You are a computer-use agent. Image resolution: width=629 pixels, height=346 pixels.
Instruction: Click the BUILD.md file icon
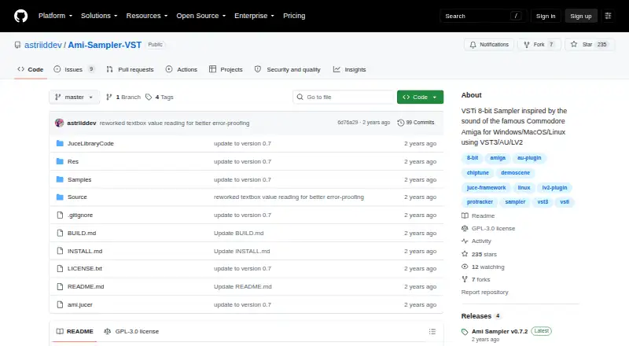point(60,234)
